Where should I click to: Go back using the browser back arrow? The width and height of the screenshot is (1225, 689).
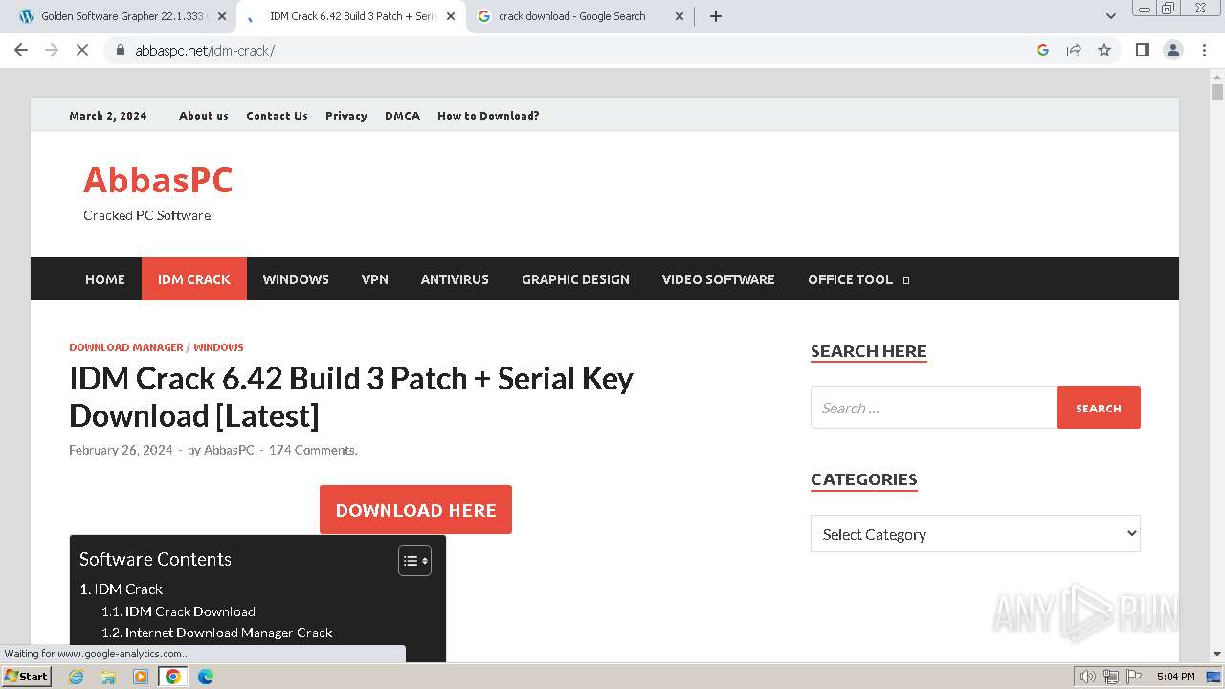(21, 50)
